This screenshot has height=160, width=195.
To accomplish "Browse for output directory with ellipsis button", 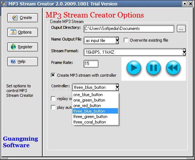I will 181,28.
